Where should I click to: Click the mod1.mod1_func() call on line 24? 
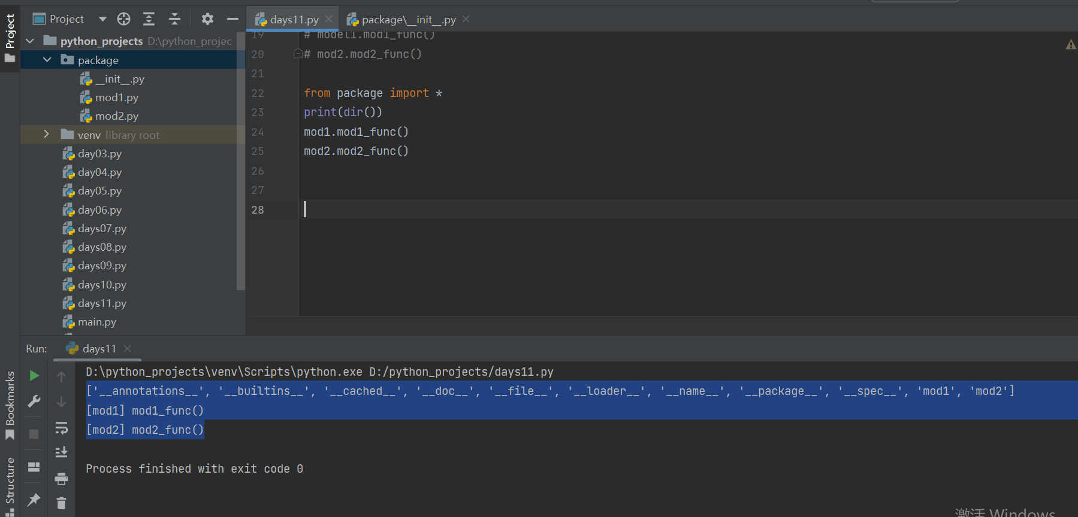pos(356,132)
